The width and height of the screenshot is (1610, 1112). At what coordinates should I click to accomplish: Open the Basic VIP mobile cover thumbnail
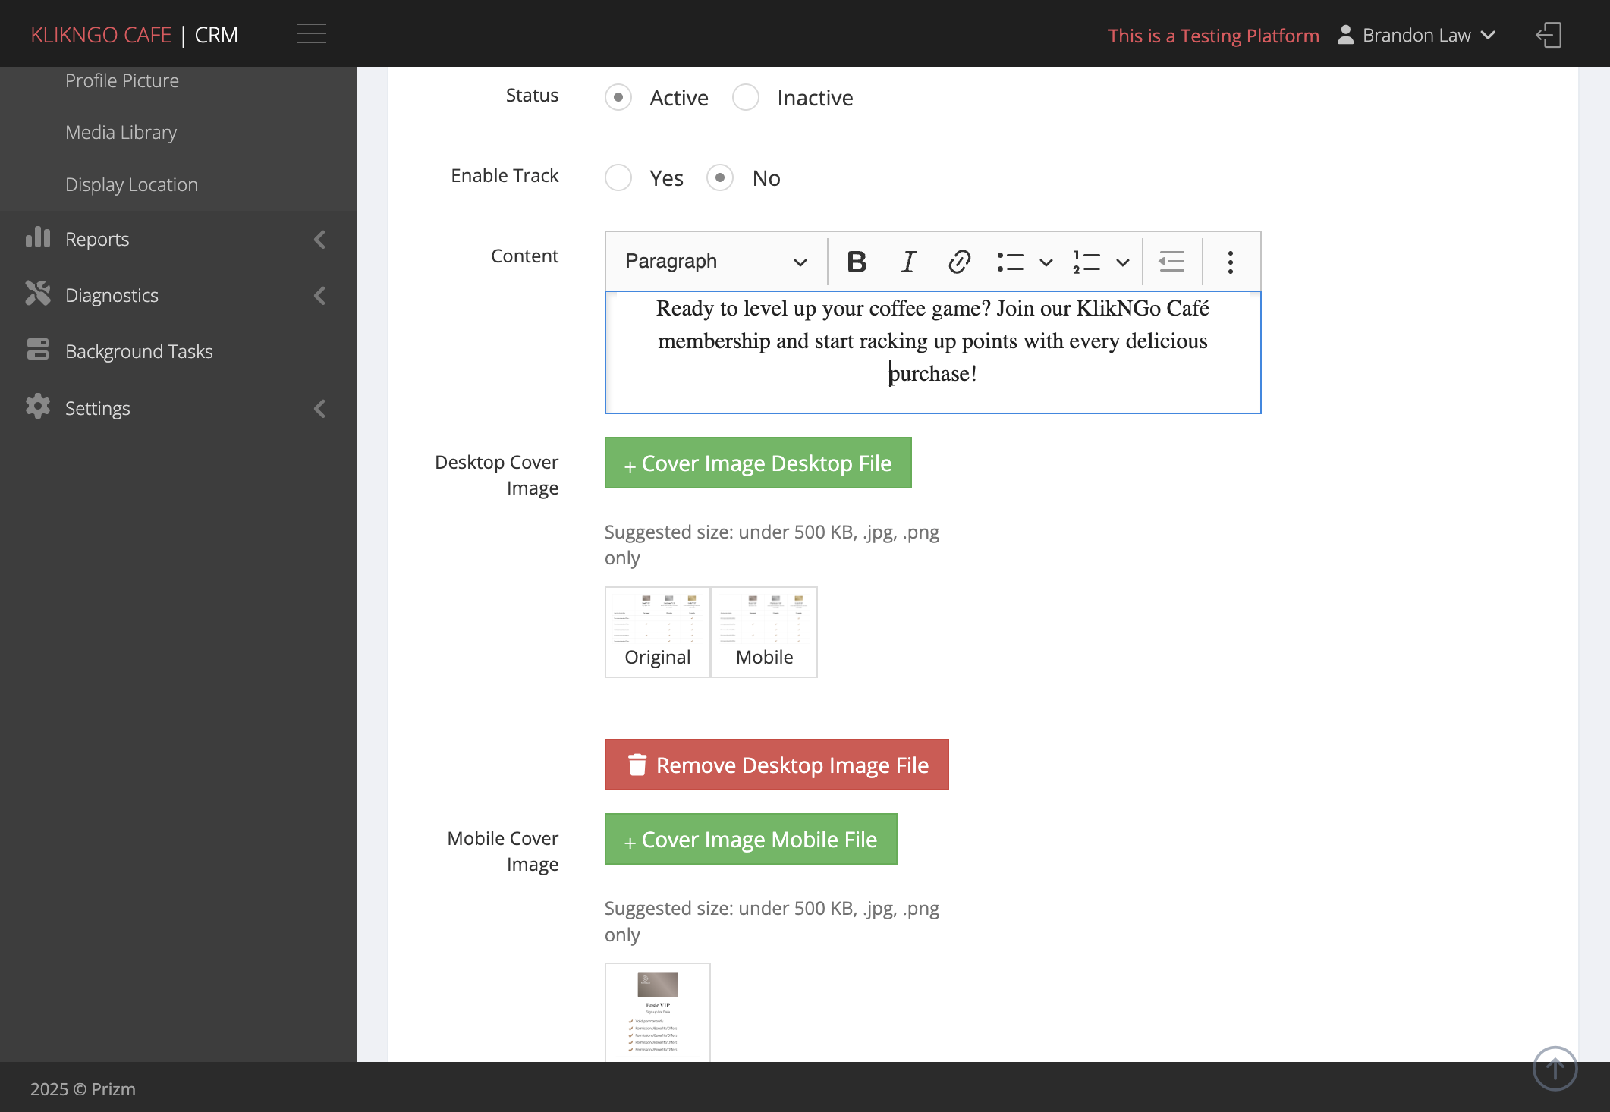tap(658, 1012)
